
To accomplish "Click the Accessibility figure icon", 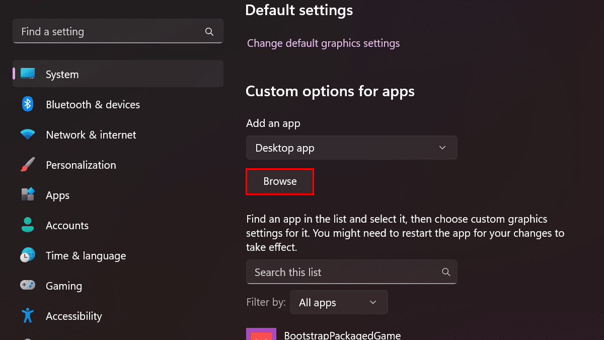I will point(28,316).
